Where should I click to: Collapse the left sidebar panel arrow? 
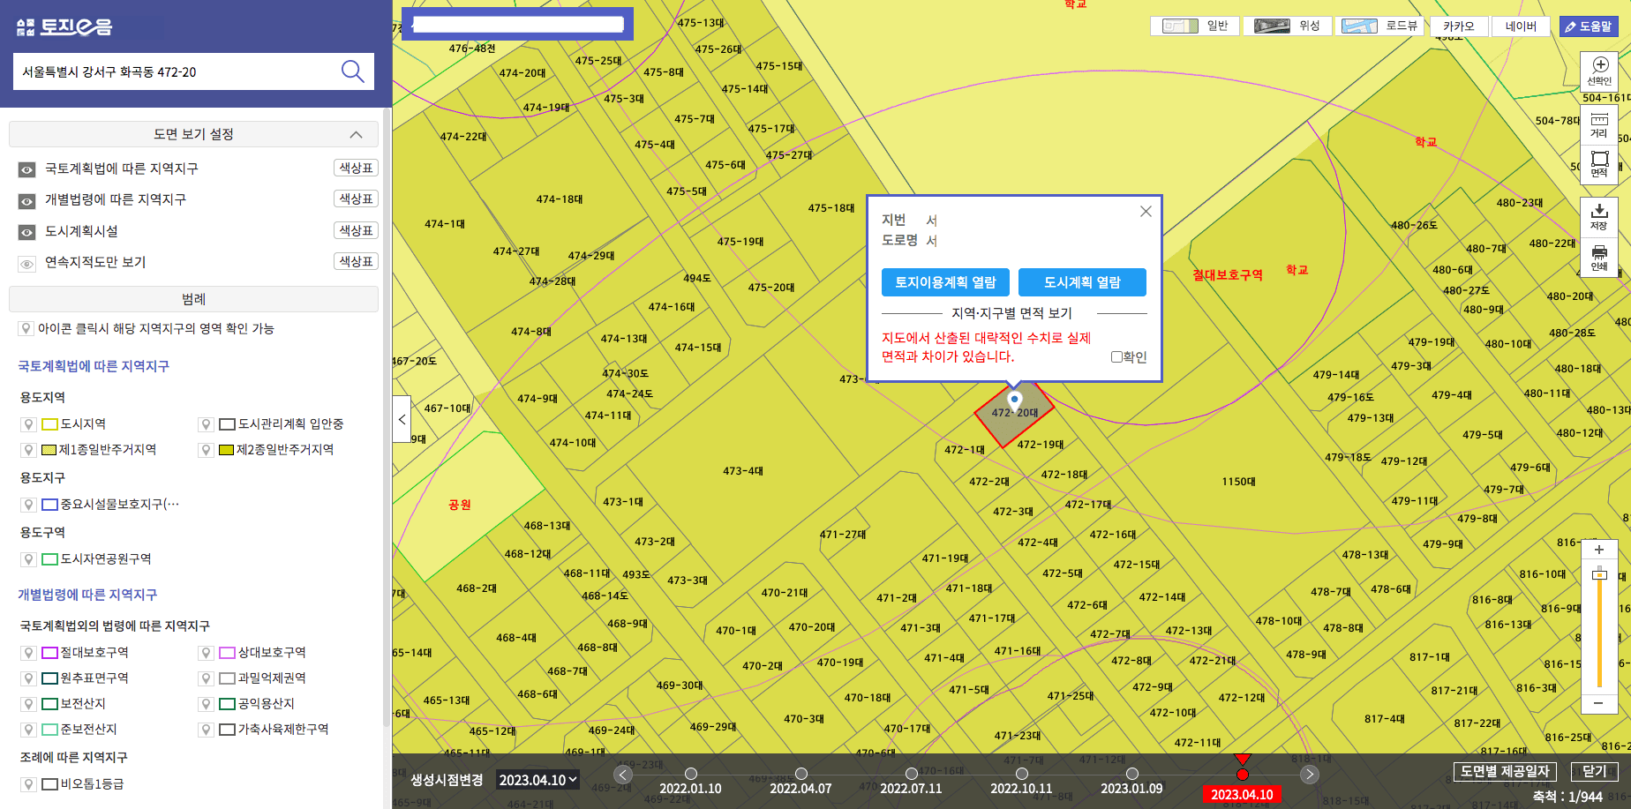(x=402, y=420)
